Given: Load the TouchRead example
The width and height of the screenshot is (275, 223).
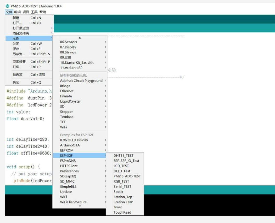Looking at the screenshot, I should [125, 212].
